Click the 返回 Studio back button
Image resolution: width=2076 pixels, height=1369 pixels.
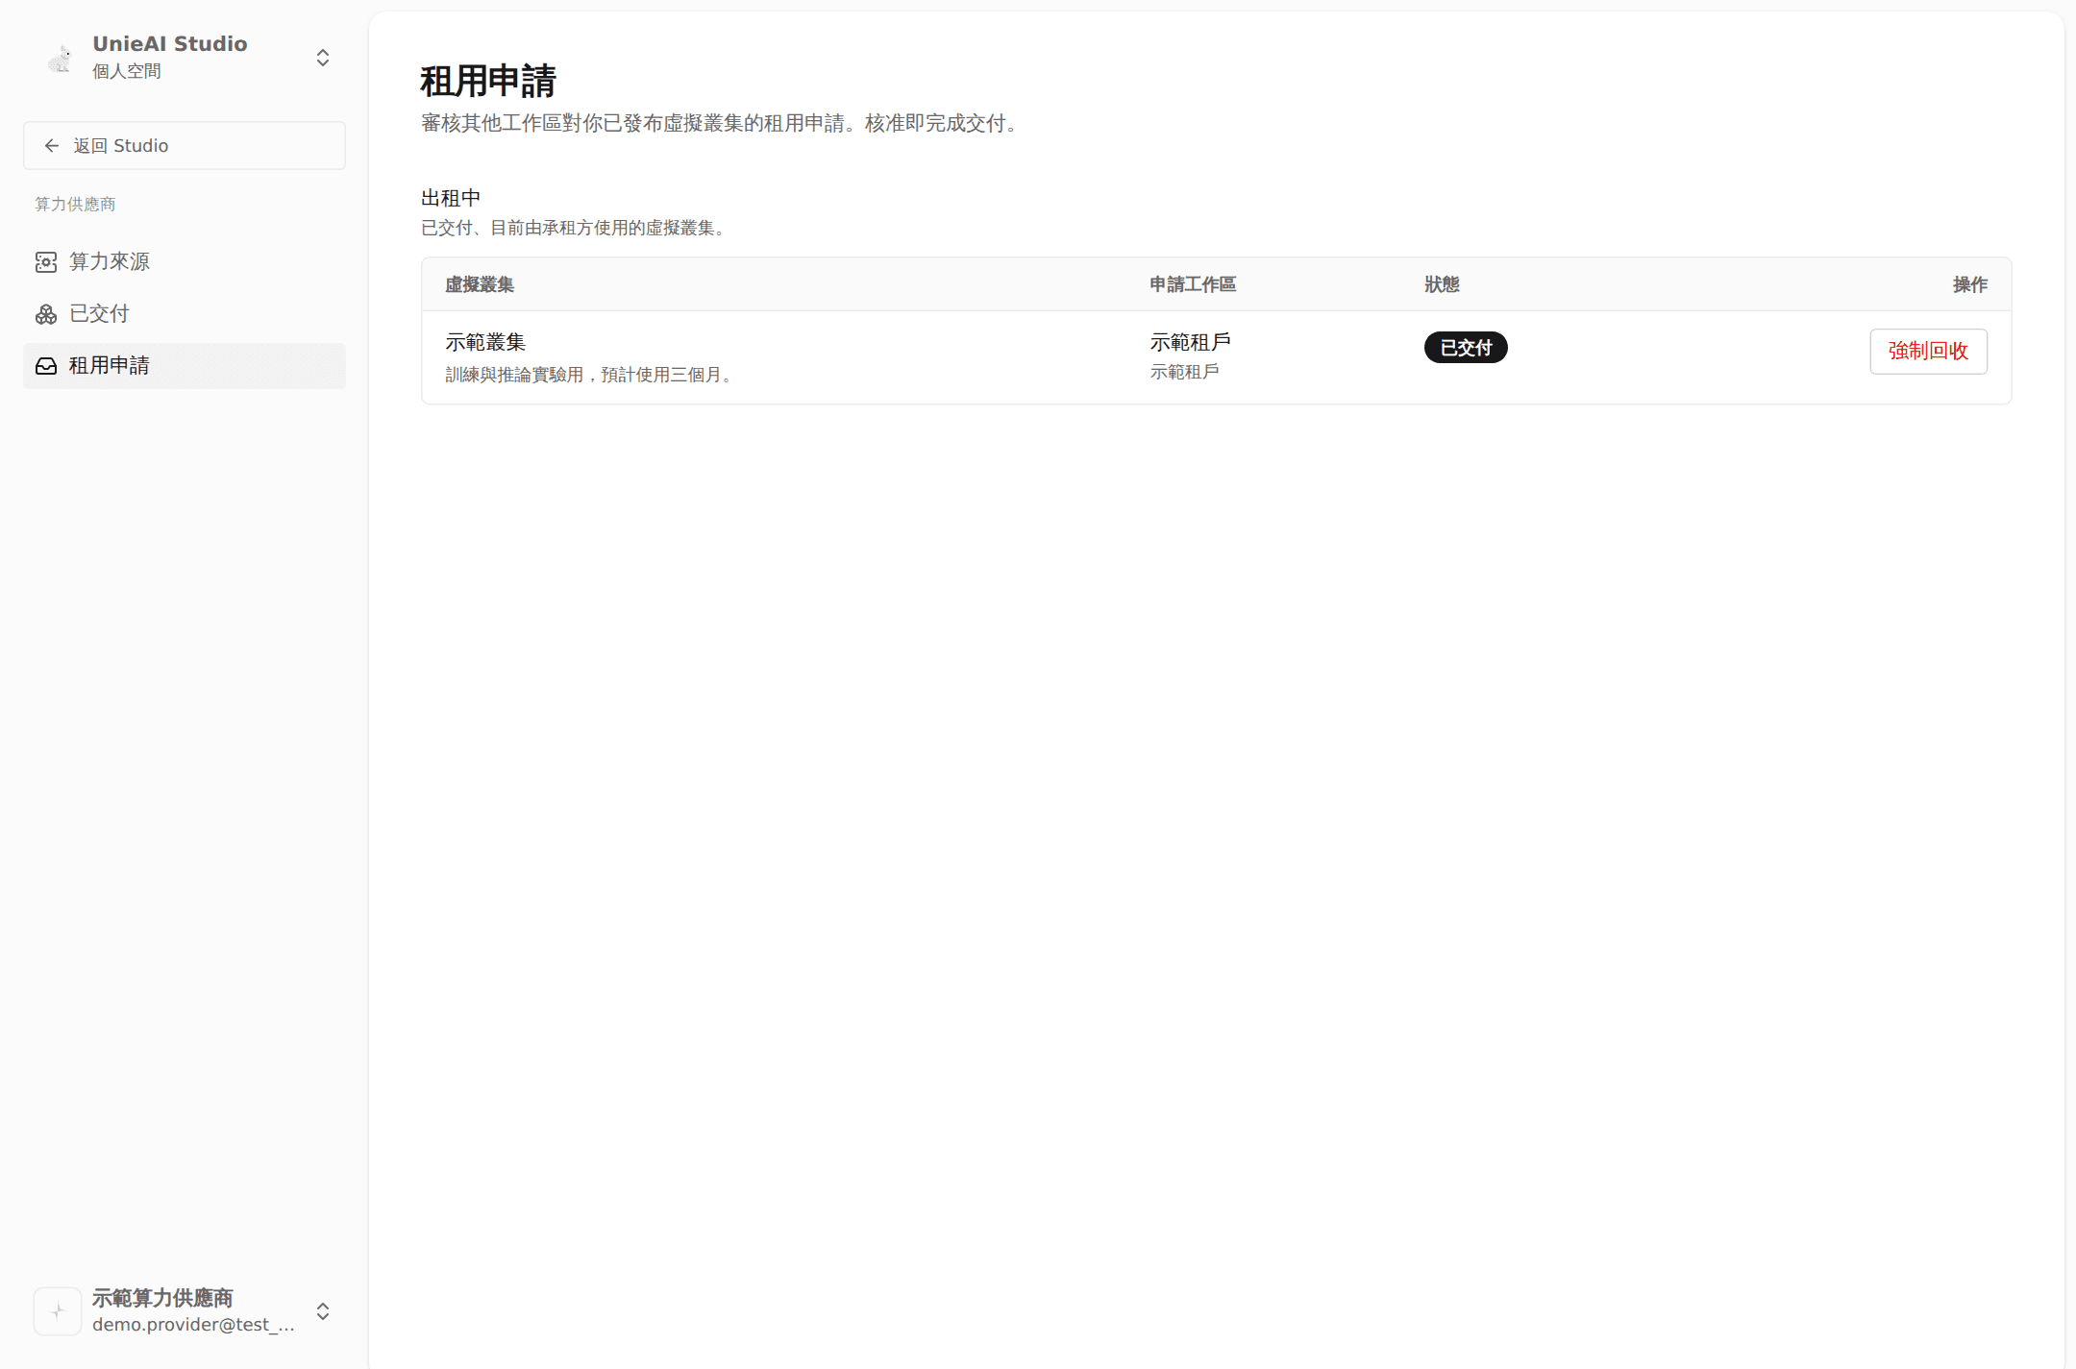(x=185, y=145)
